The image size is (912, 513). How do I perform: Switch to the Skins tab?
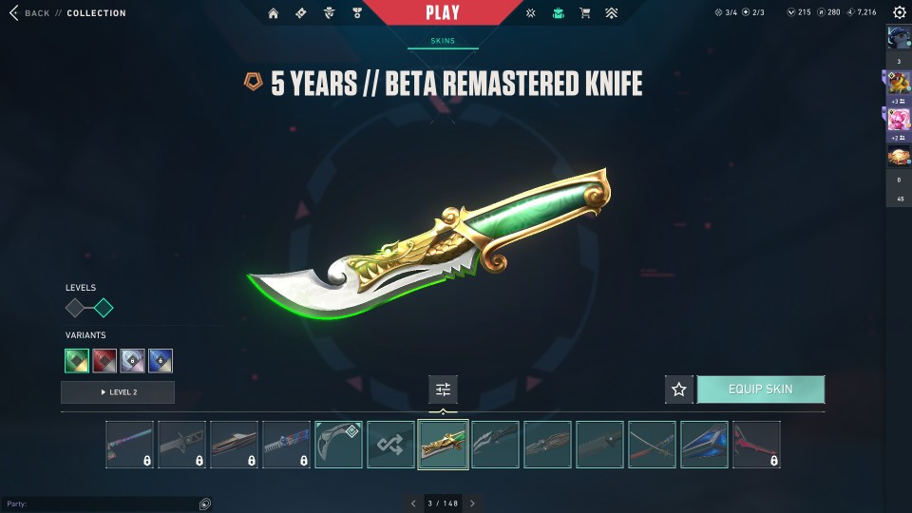tap(443, 41)
